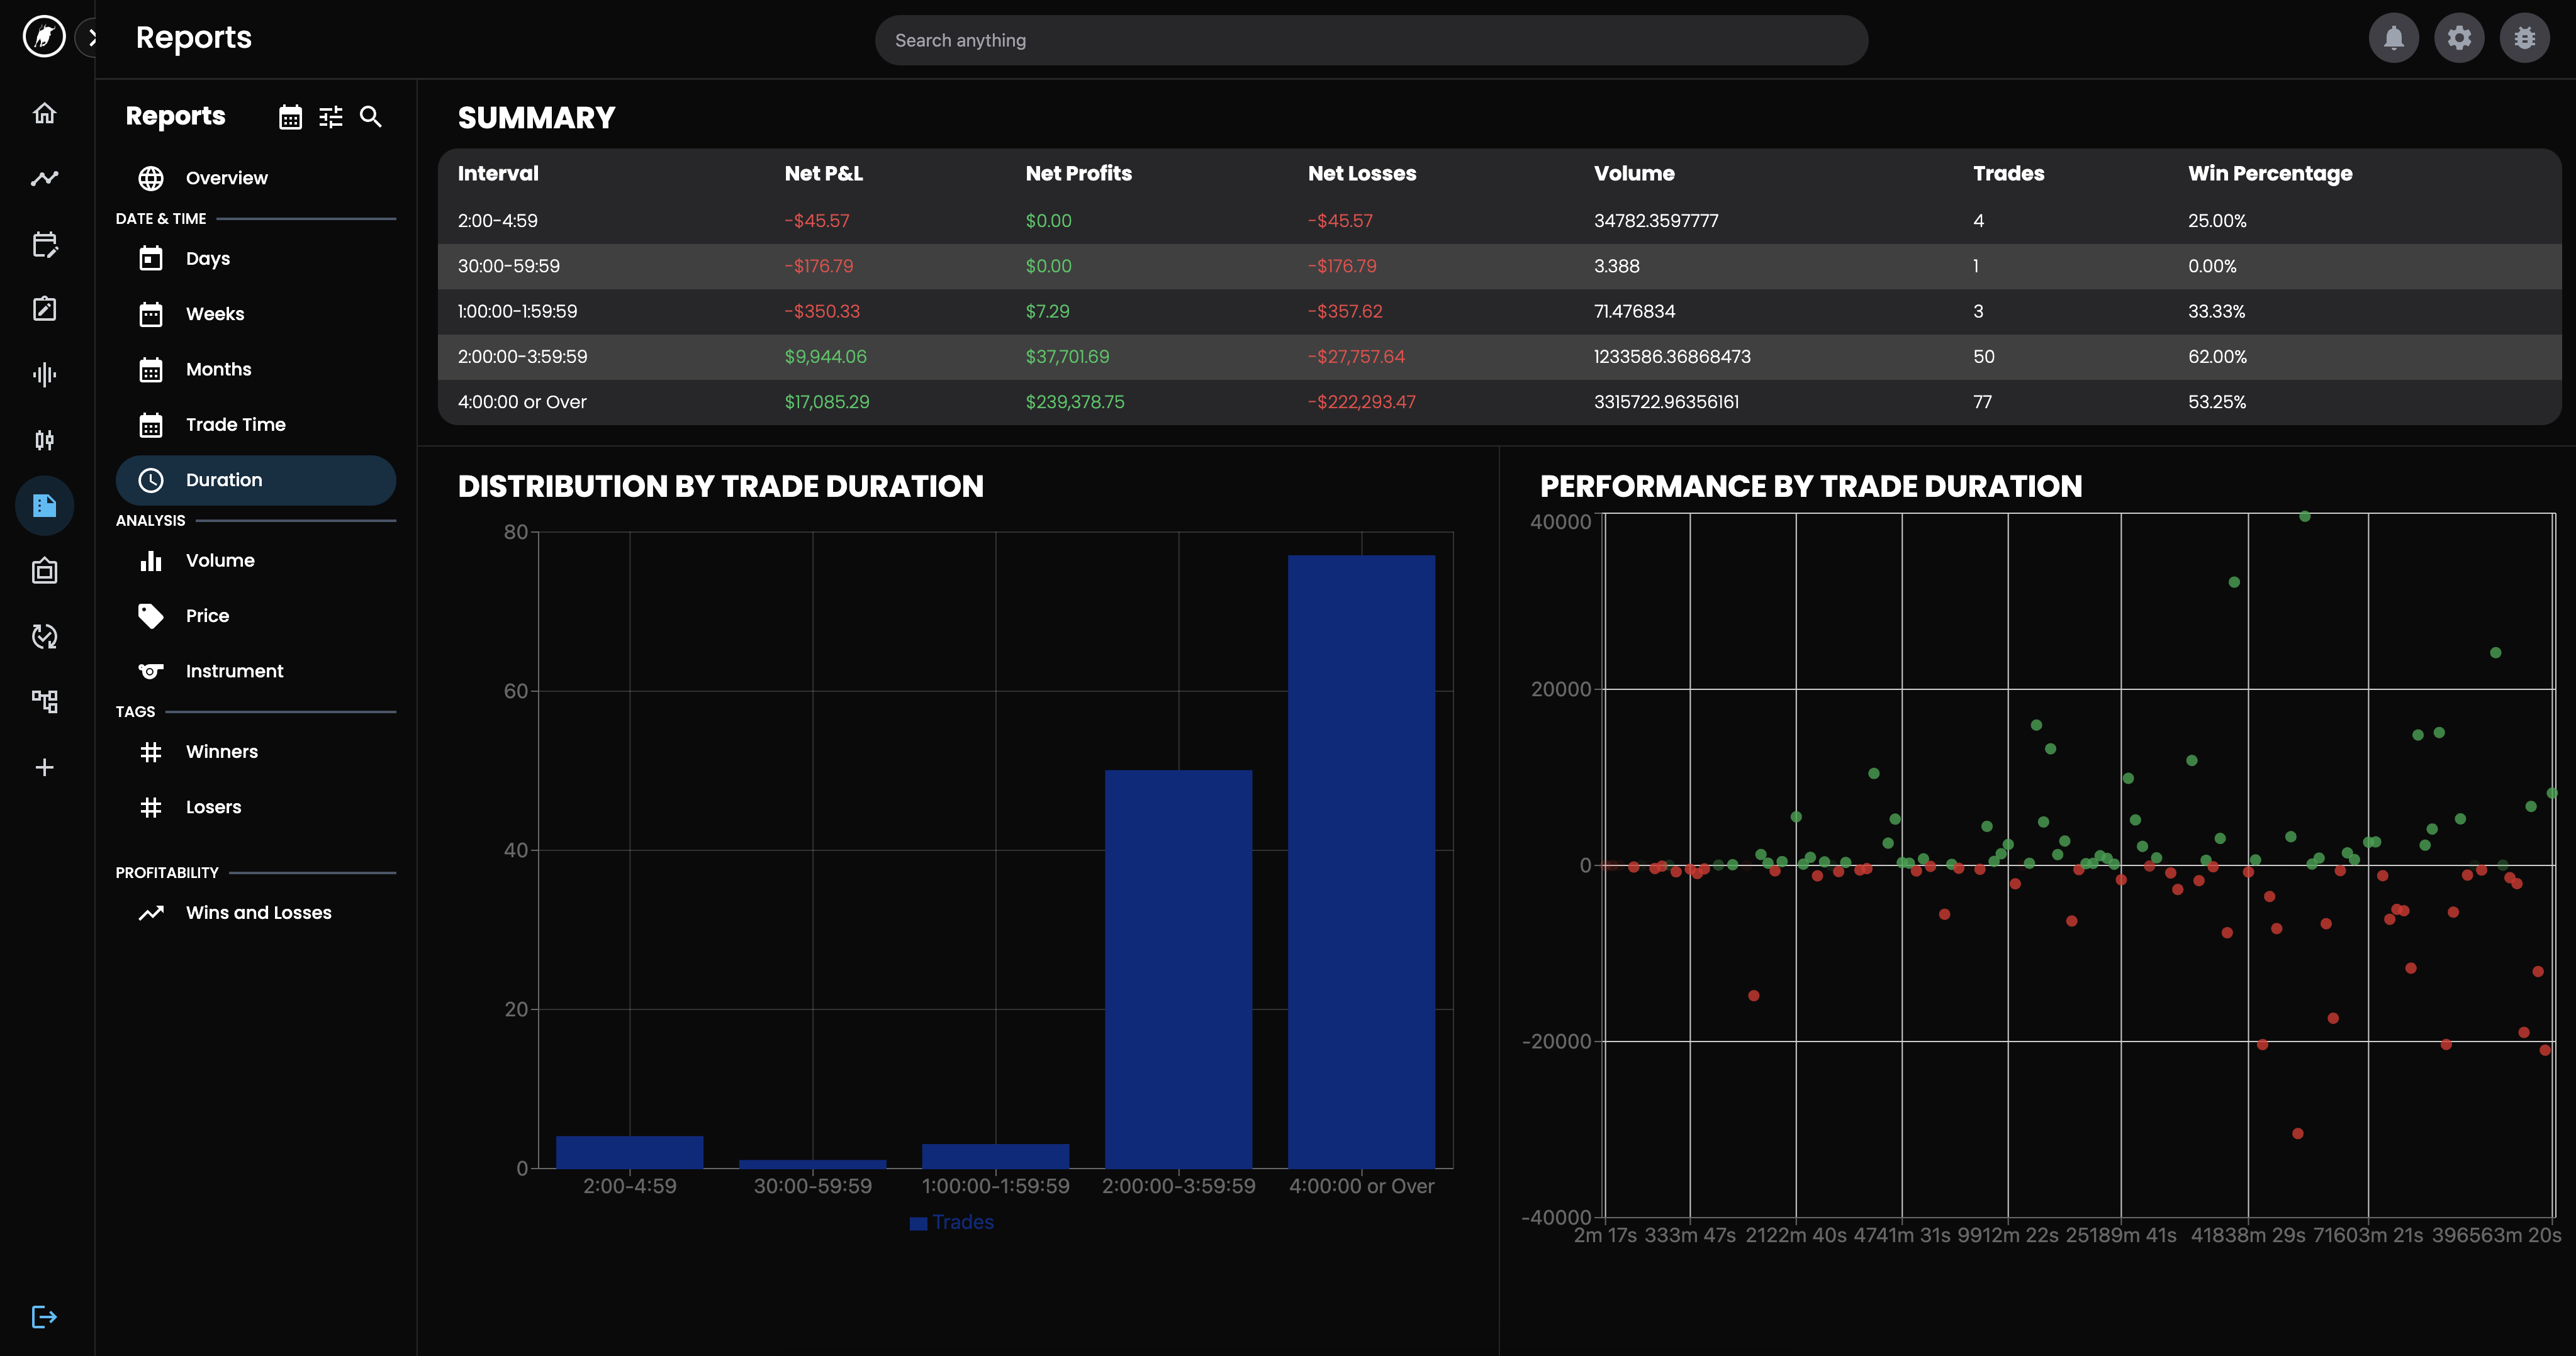Click the home icon in left sidebar
The width and height of the screenshot is (2576, 1356).
(44, 113)
